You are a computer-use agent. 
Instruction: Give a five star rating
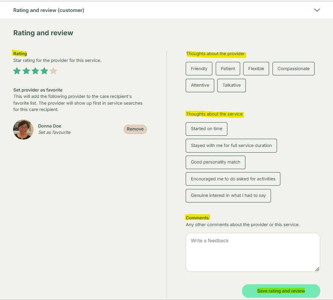coord(53,71)
